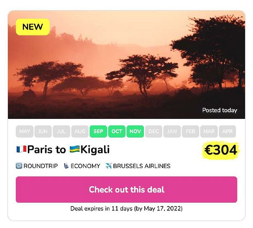Click the Rwandan flag icon
The height and width of the screenshot is (228, 253).
pos(75,149)
